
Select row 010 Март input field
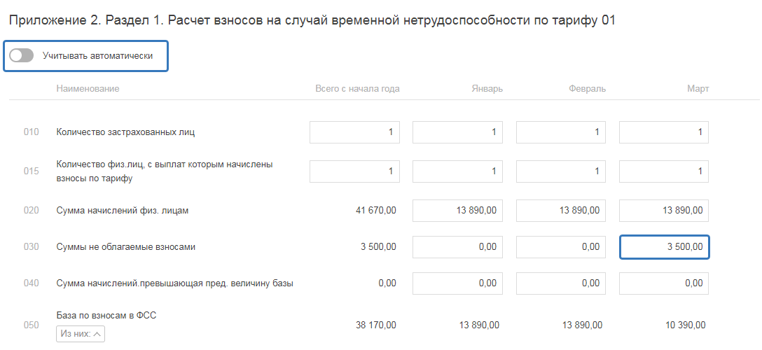tap(664, 132)
